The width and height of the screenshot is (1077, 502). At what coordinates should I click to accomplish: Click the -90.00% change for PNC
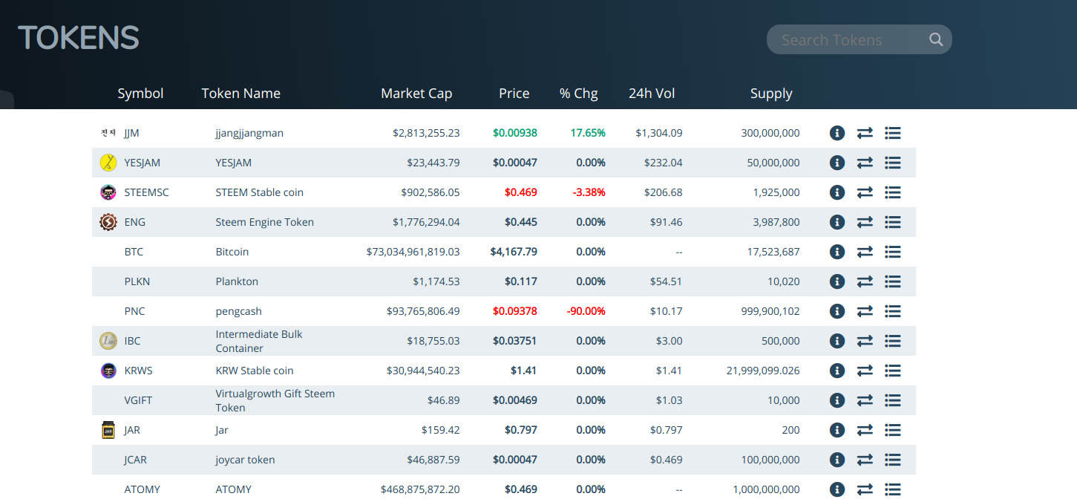(586, 311)
